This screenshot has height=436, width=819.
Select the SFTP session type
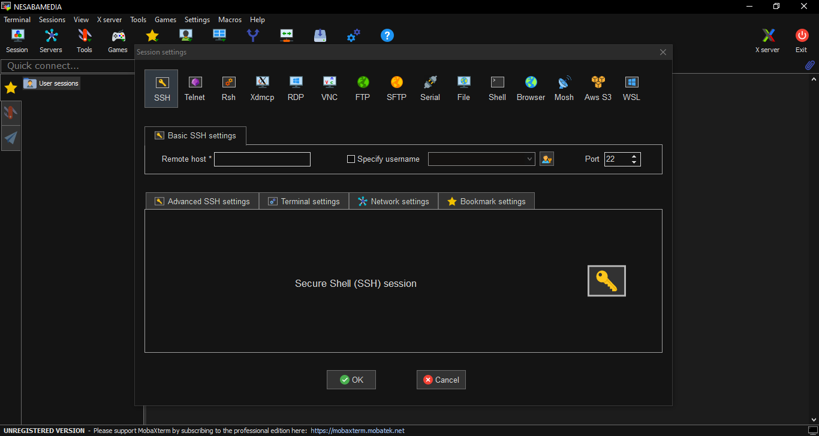point(396,88)
